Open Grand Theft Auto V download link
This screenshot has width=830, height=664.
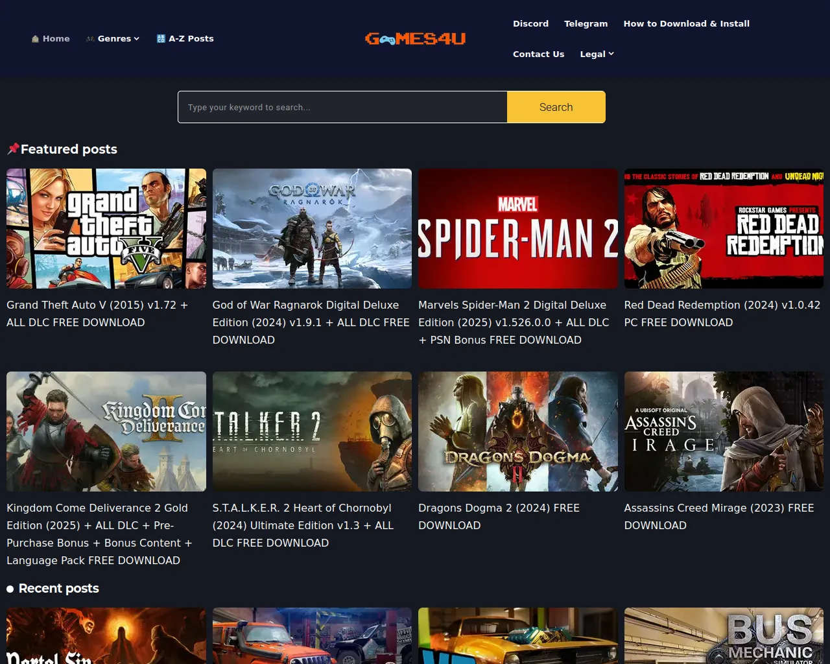(97, 314)
